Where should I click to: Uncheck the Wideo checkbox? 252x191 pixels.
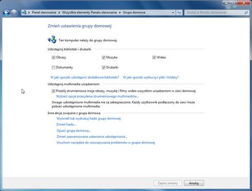pyautogui.click(x=154, y=57)
